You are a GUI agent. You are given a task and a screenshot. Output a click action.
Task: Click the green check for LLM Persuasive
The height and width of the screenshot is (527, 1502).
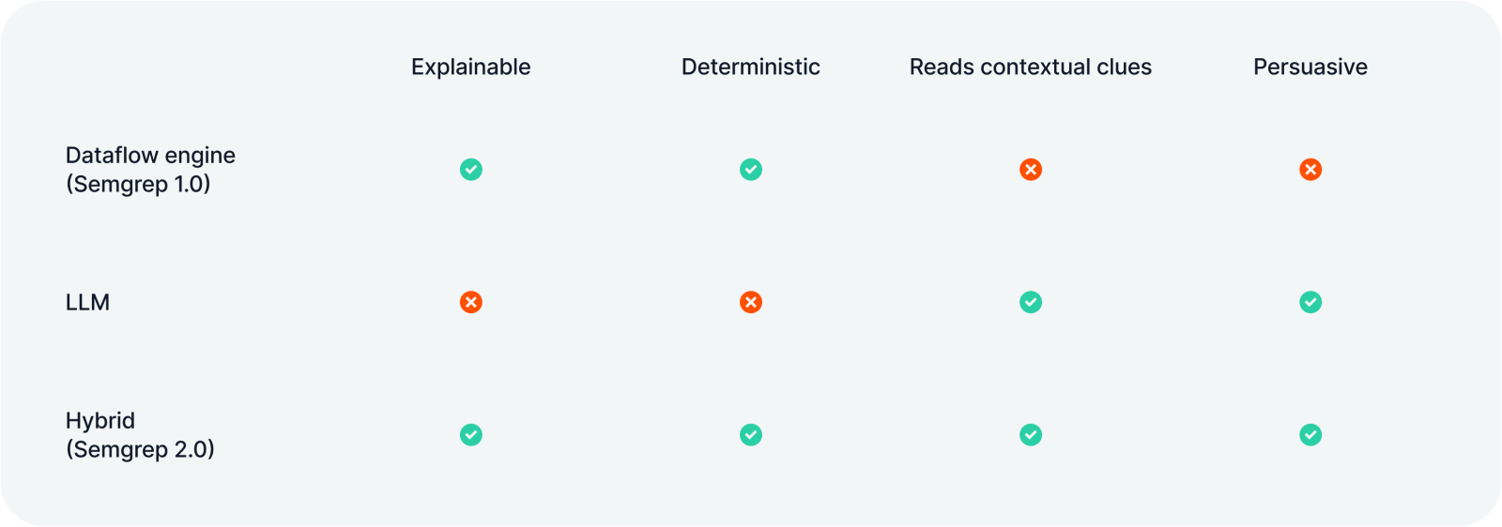(1310, 302)
